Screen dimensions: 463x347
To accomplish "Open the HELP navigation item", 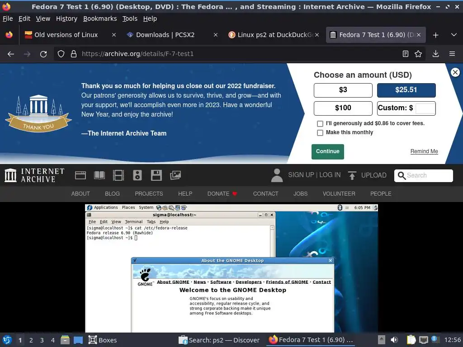I will pos(185,194).
